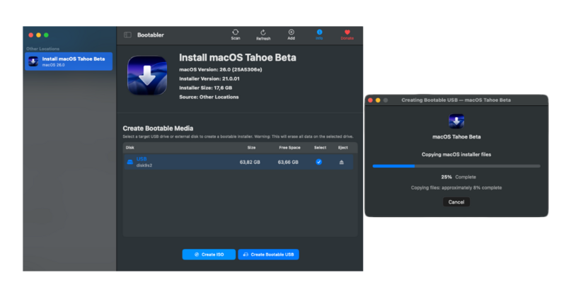This screenshot has width=566, height=299.
Task: Click the macOS Version: 26.0 text
Action: pos(221,69)
